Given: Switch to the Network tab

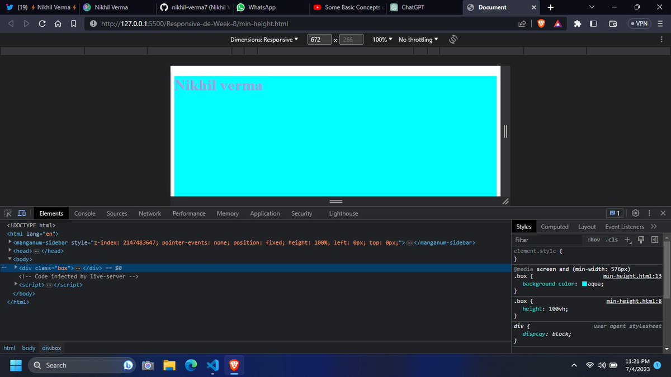Looking at the screenshot, I should pos(150,213).
